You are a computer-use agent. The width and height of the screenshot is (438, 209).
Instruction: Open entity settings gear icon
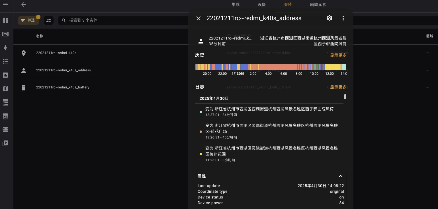point(329,18)
